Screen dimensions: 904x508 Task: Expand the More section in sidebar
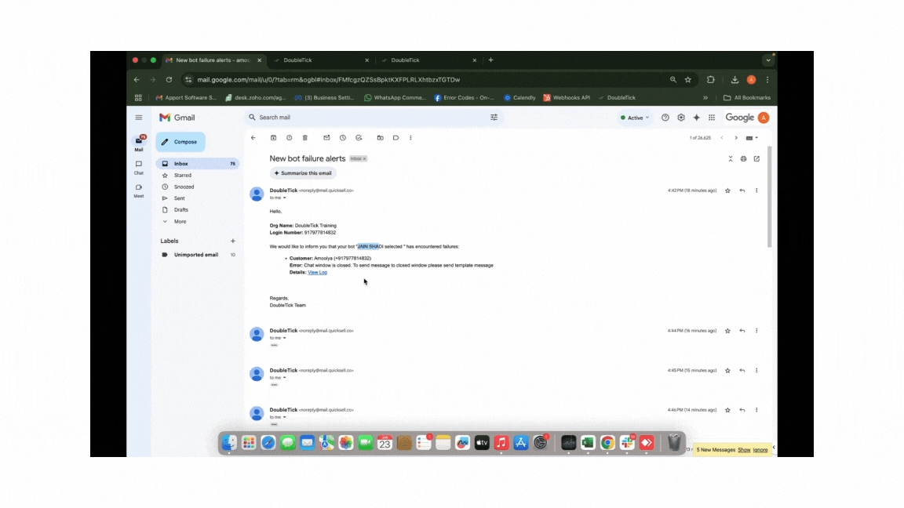[180, 222]
